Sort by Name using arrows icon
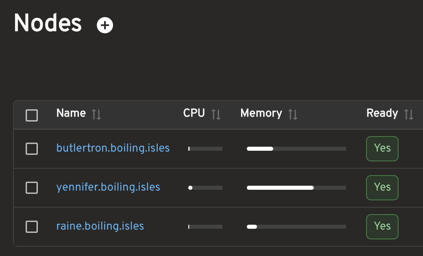This screenshot has width=423, height=256. pyautogui.click(x=96, y=114)
